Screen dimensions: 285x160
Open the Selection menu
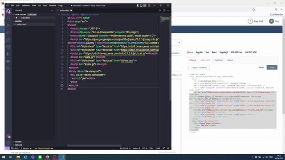(26, 6)
